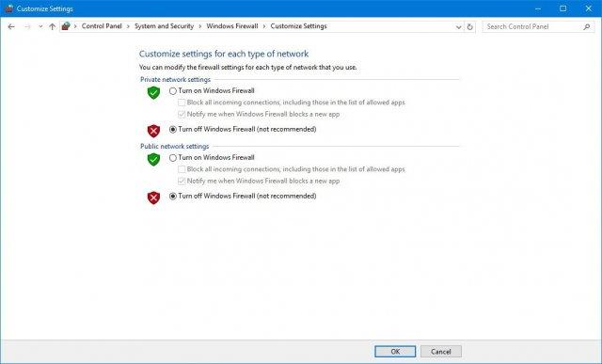This screenshot has height=364, width=602.
Task: Click the firewall icon in address bar
Action: (x=66, y=26)
